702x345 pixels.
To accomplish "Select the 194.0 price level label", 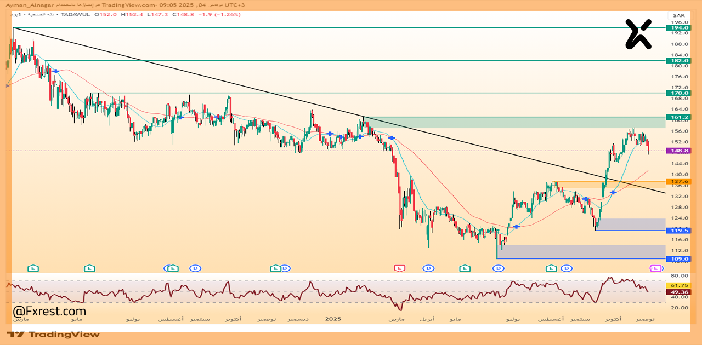I will (x=678, y=27).
